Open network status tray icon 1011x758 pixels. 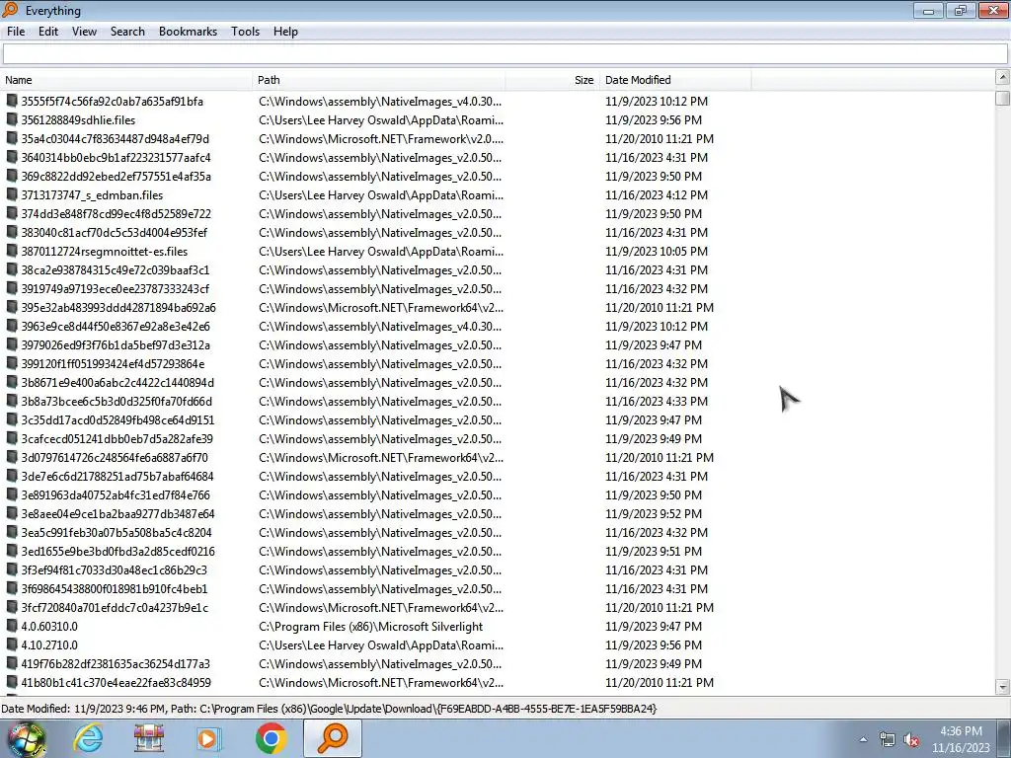[888, 739]
